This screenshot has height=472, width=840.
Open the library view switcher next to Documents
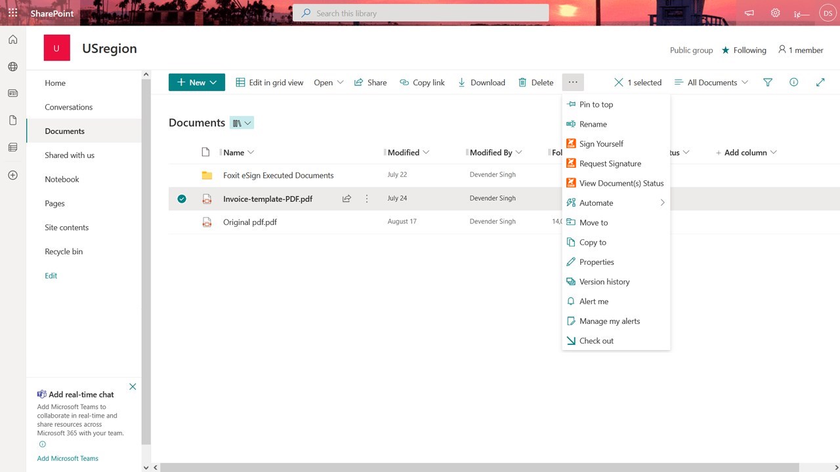[241, 123]
